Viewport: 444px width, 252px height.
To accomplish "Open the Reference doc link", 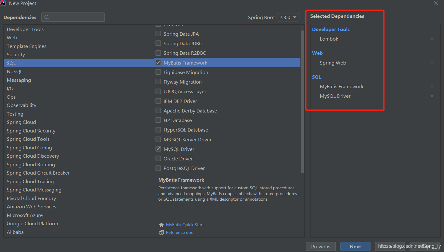I will click(180, 232).
